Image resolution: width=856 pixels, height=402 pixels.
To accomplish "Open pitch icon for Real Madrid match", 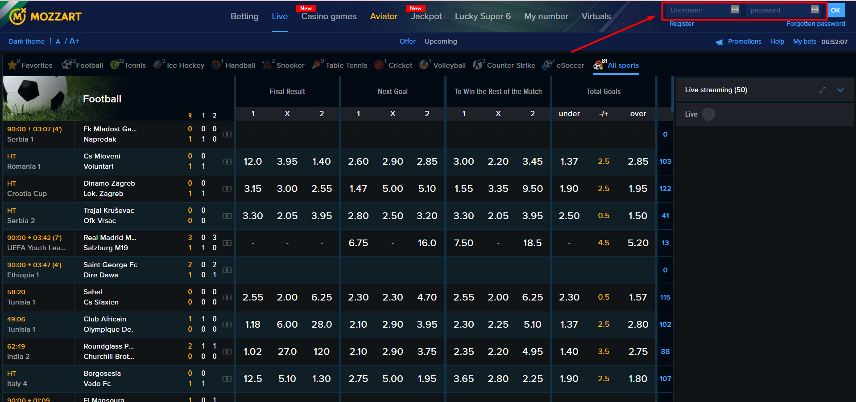I will pos(227,243).
